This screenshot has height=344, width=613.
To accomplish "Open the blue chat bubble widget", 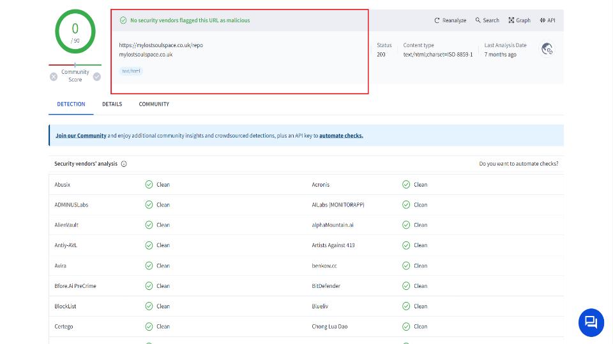I will pos(591,322).
